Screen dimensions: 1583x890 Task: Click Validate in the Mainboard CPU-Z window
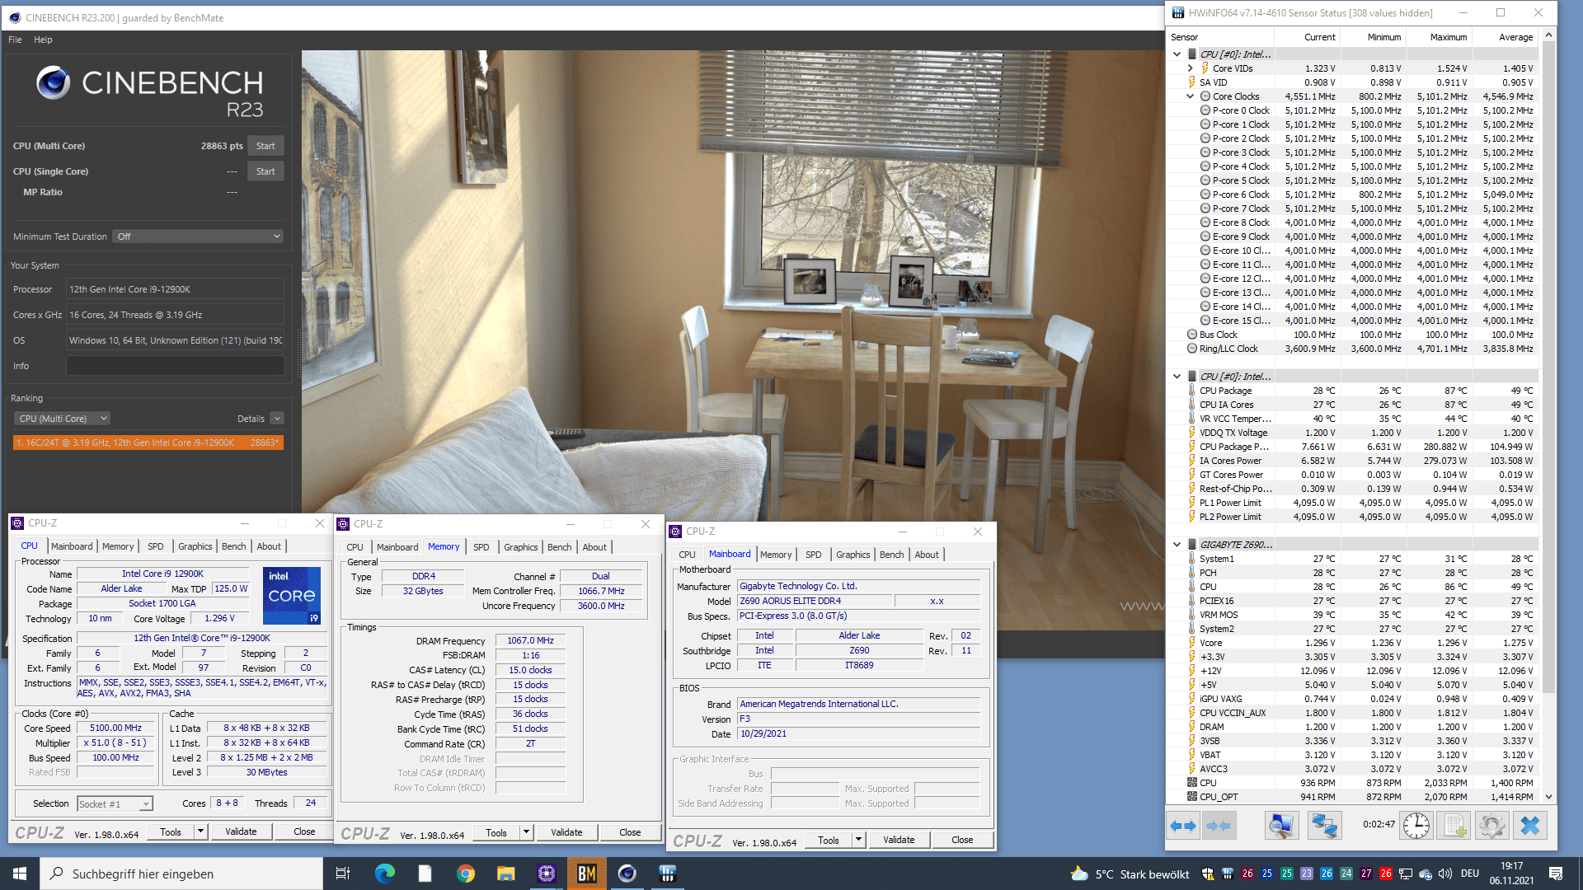coord(899,840)
